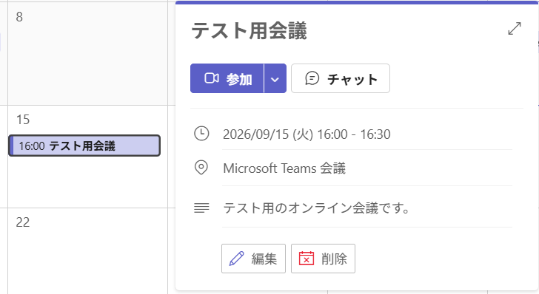
Task: Click the description lines icon
Action: click(x=201, y=208)
